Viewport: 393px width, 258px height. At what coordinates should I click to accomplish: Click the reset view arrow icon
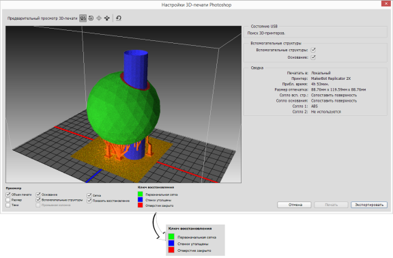click(119, 18)
